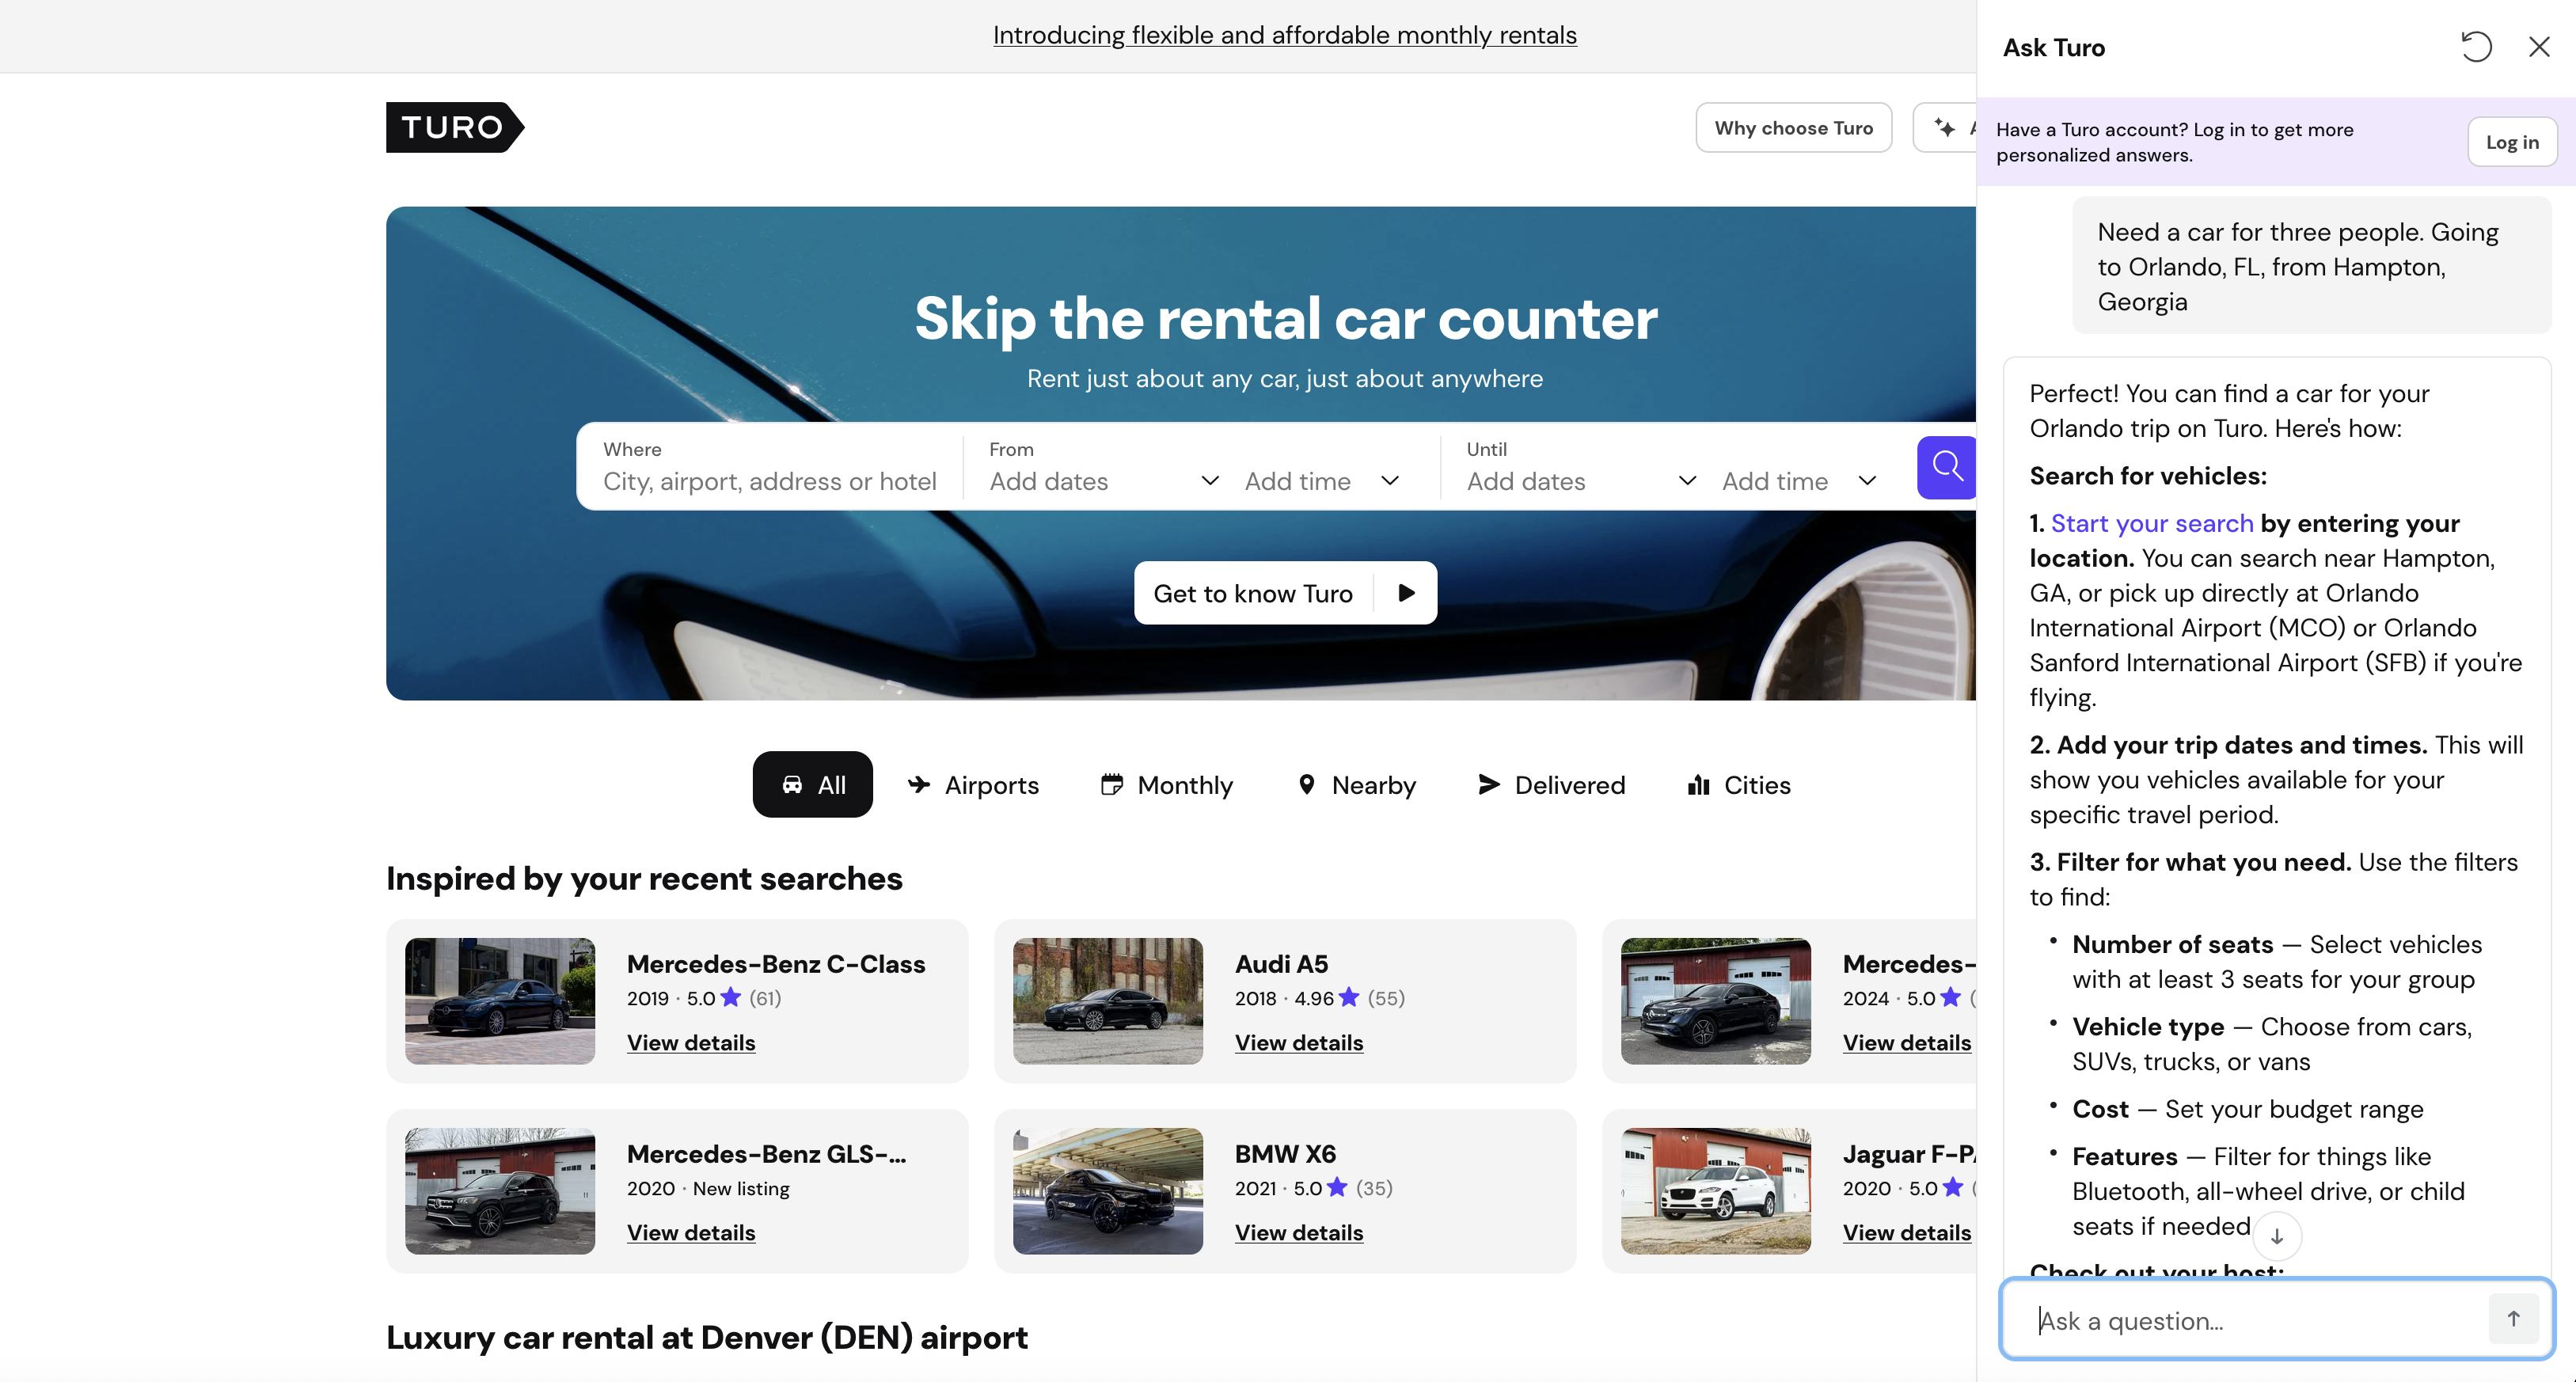Click the Inspired by your recent searches heading

tap(644, 878)
